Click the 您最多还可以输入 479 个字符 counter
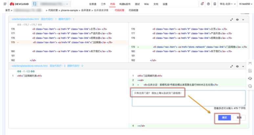The image size is (254, 135). pyautogui.click(x=229, y=108)
